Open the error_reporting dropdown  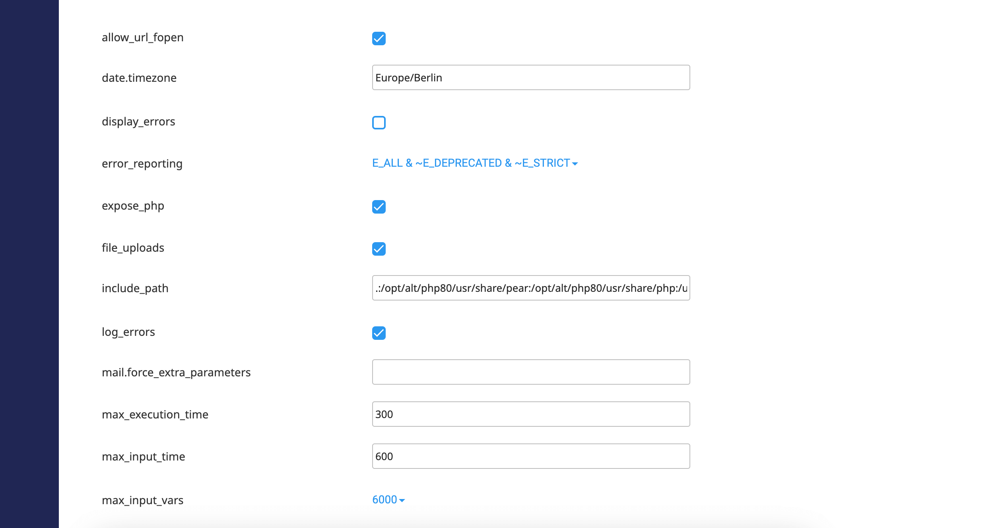point(475,163)
